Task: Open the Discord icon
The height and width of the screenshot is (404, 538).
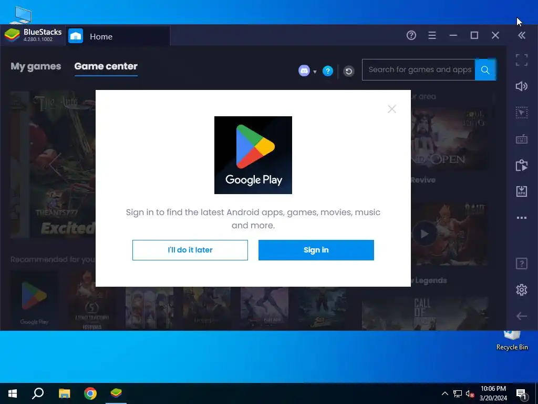Action: point(304,71)
